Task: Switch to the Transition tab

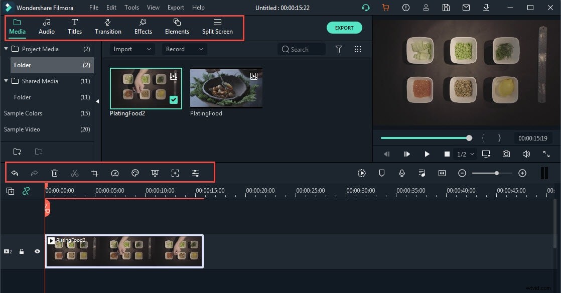Action: coord(108,27)
